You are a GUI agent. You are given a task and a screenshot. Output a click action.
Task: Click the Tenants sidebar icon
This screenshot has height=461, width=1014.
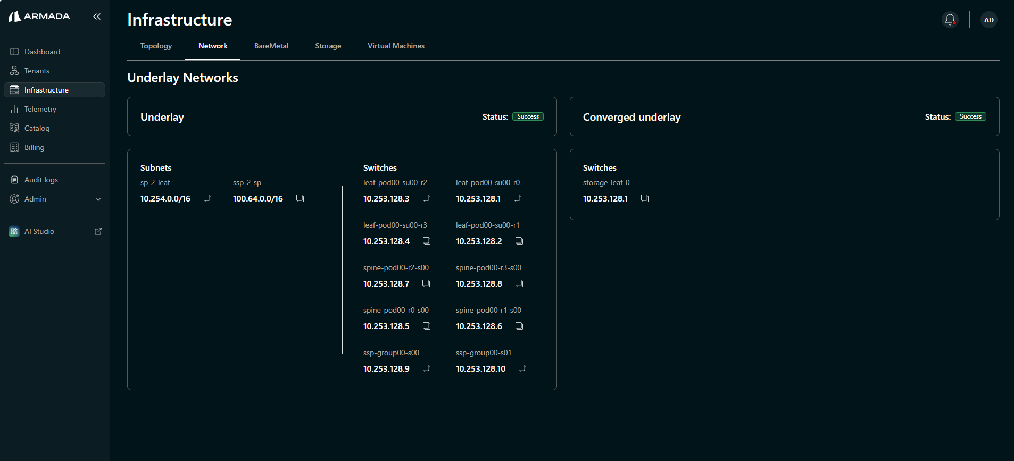(x=14, y=71)
